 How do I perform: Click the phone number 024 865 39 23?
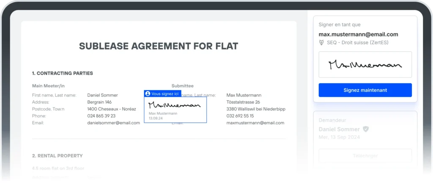coord(101,116)
